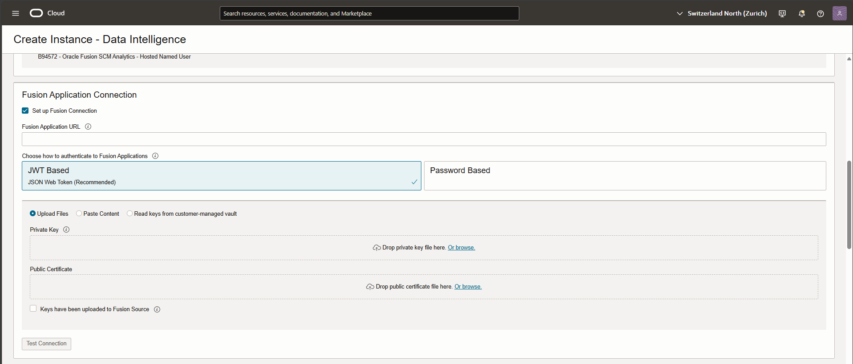Viewport: 853px width, 364px height.
Task: Click the Public Certificate label
Action: click(x=51, y=269)
